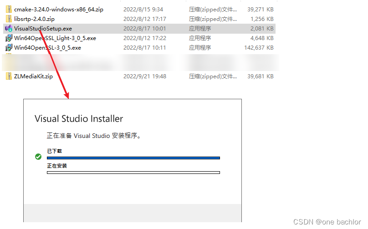This screenshot has height=229, width=368.
Task: Select the VisualStudioSetup.exe file name
Action: tap(43, 29)
